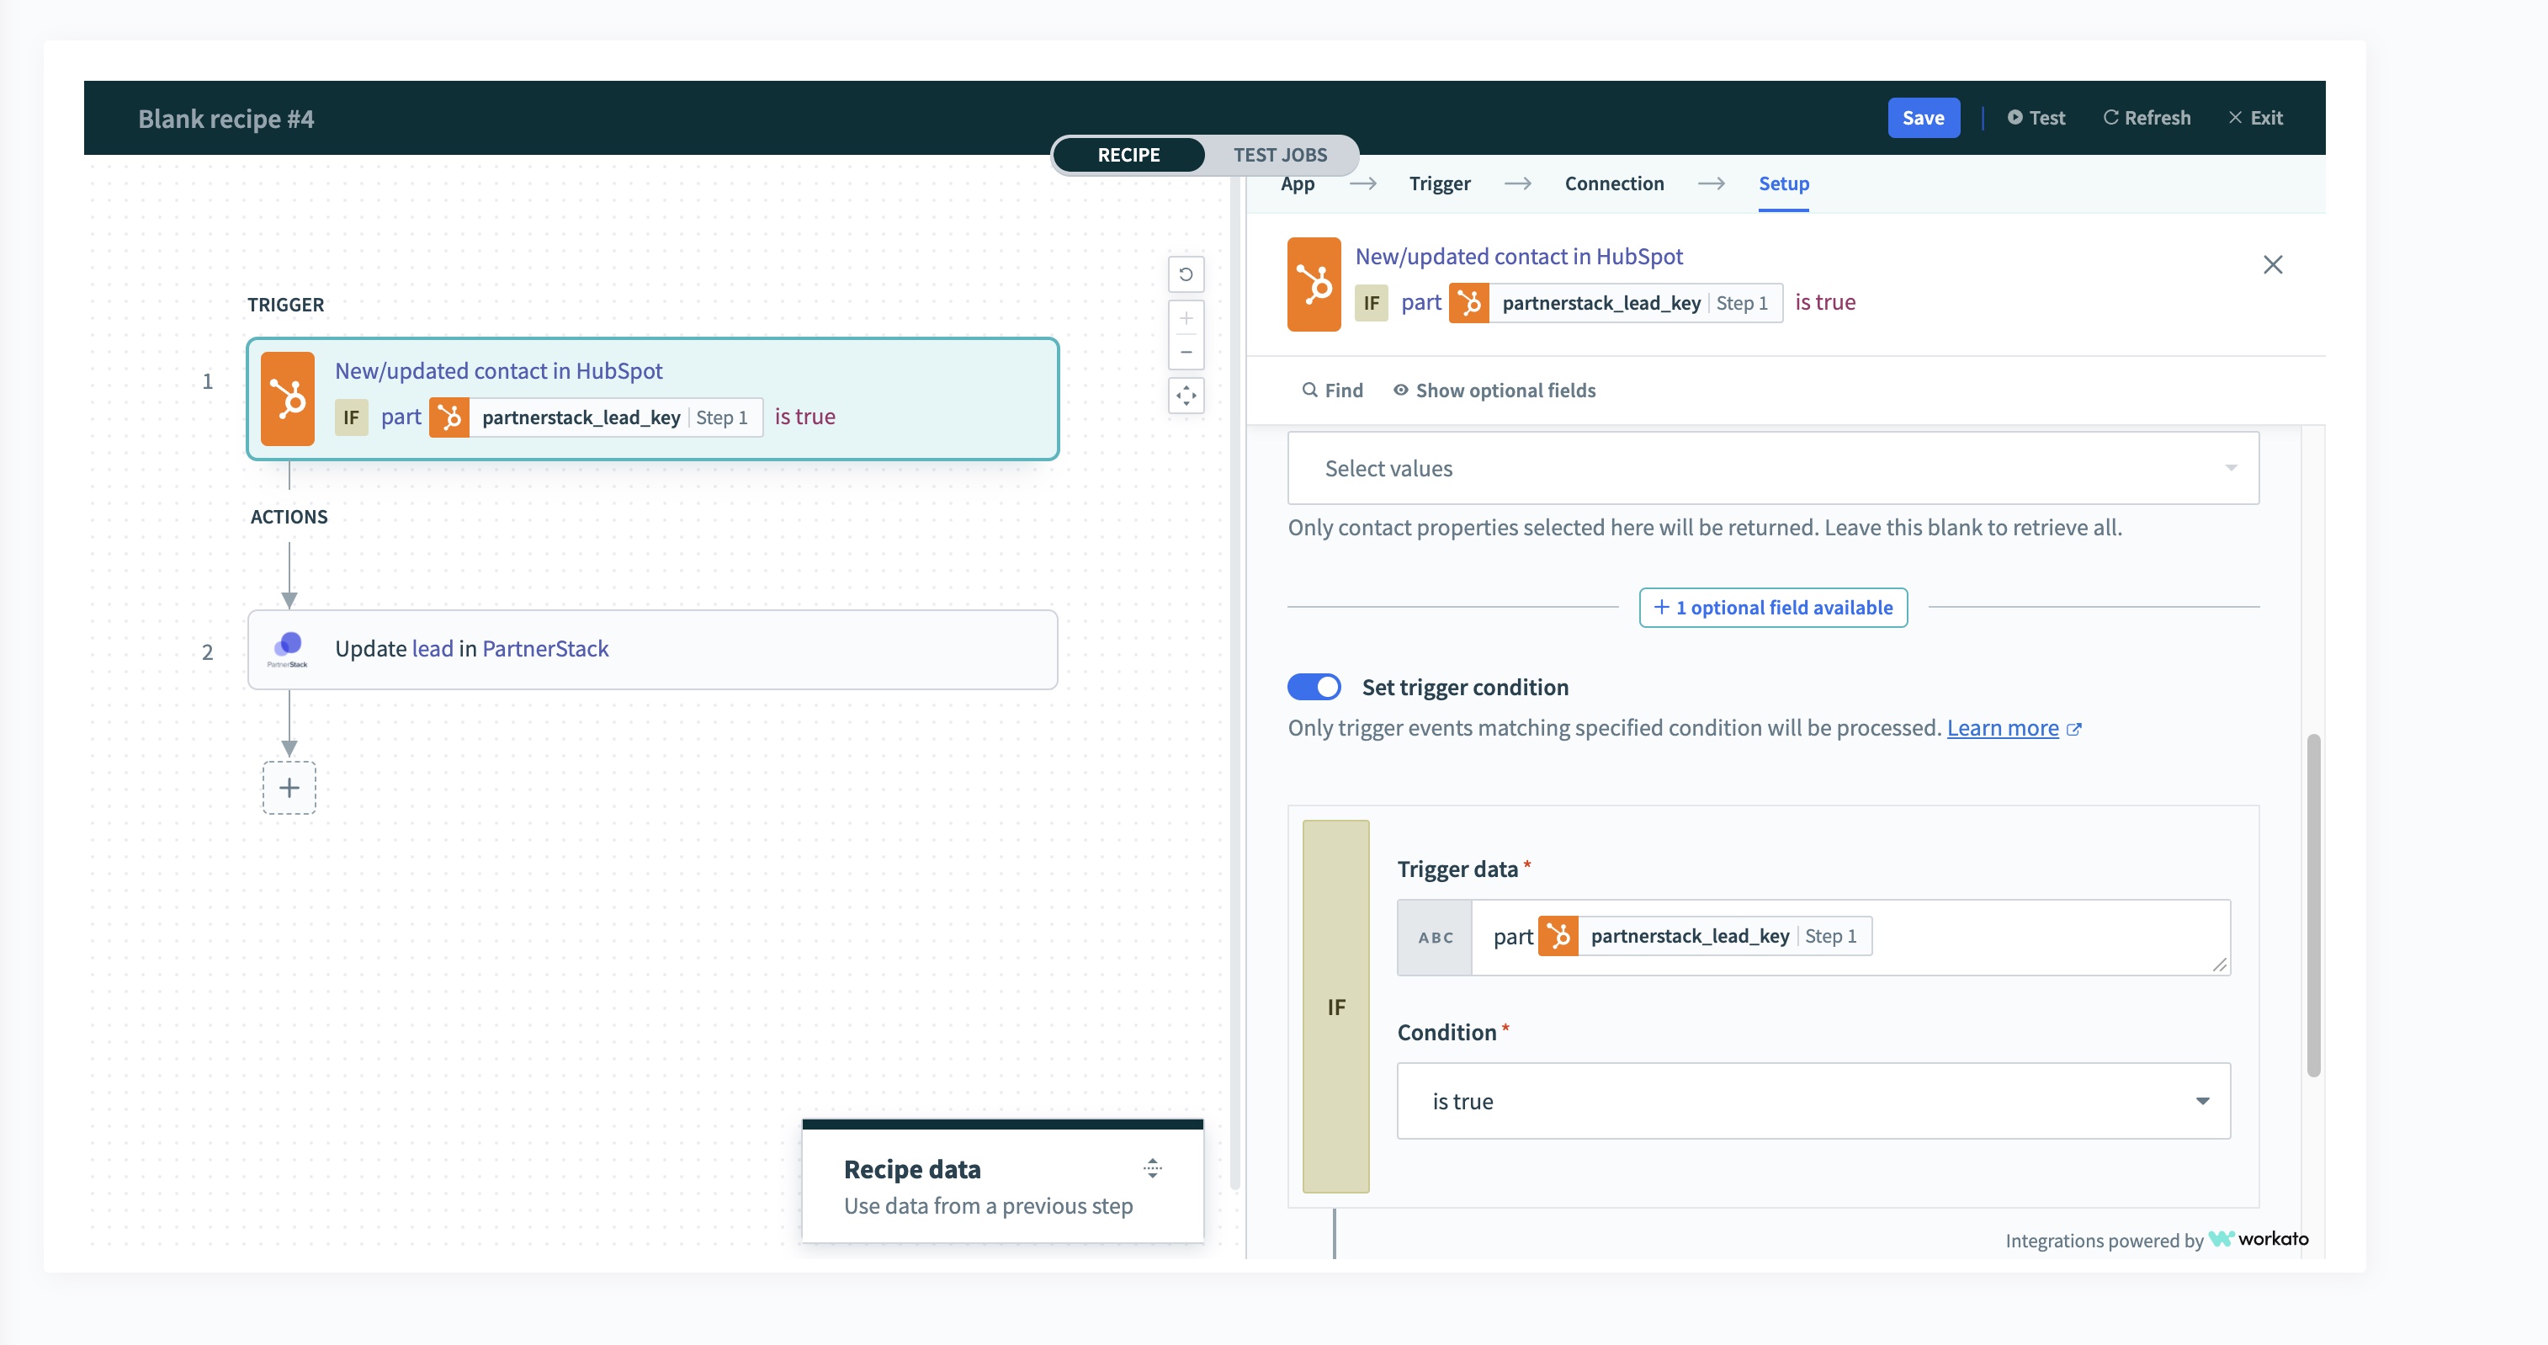Click Find search in setup panel
The height and width of the screenshot is (1345, 2548).
coord(1332,390)
